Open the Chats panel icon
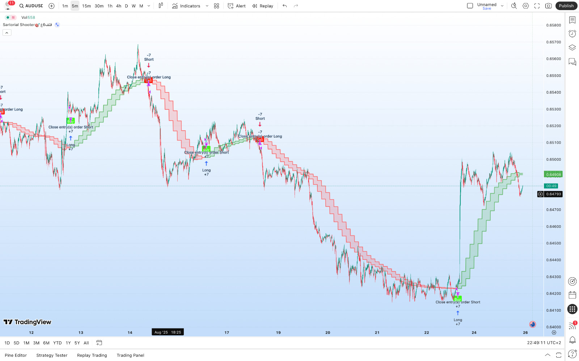Image resolution: width=579 pixels, height=361 pixels. click(572, 61)
